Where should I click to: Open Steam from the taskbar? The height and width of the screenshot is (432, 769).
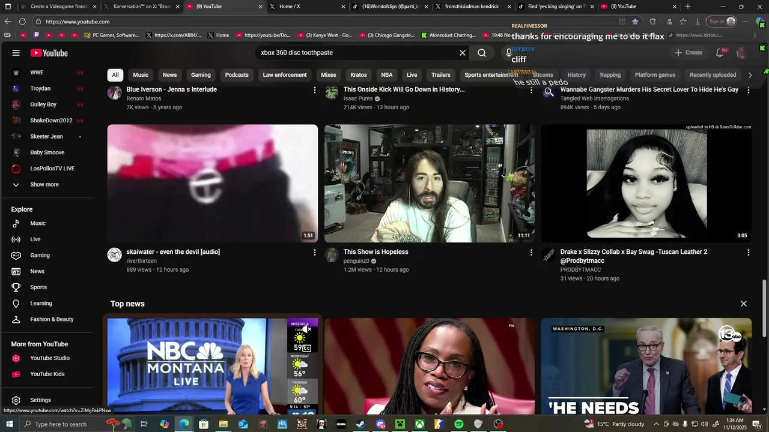click(x=360, y=424)
